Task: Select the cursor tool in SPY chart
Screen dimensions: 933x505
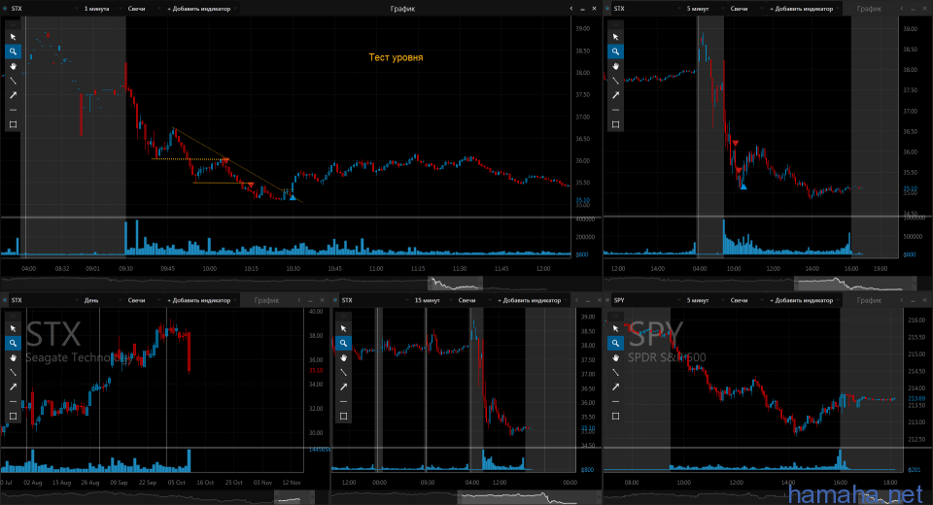Action: point(616,328)
